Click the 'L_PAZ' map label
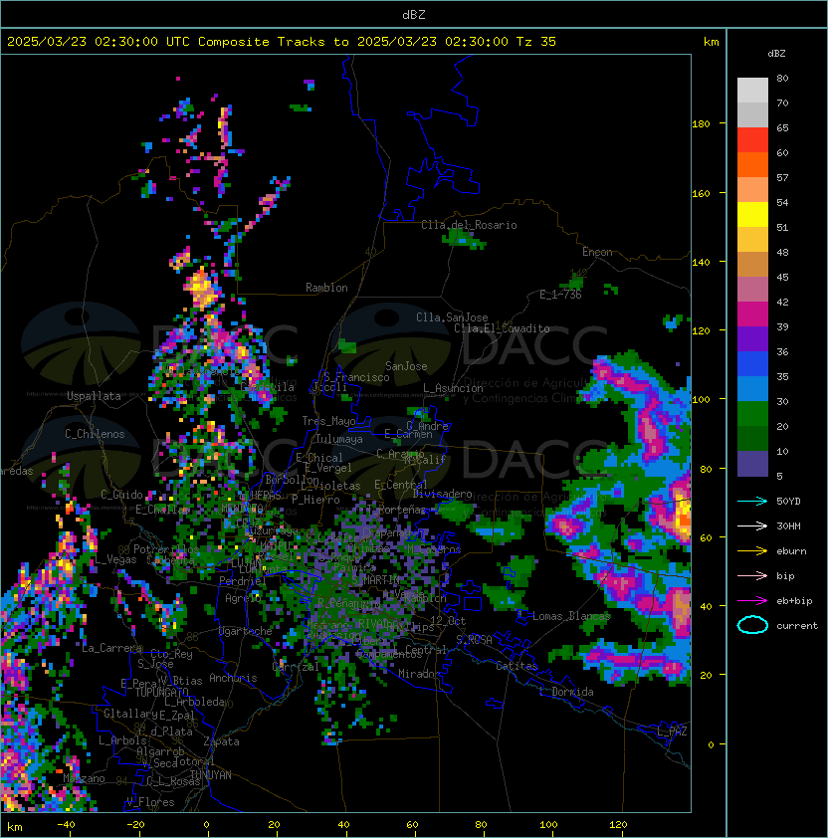 pos(672,732)
